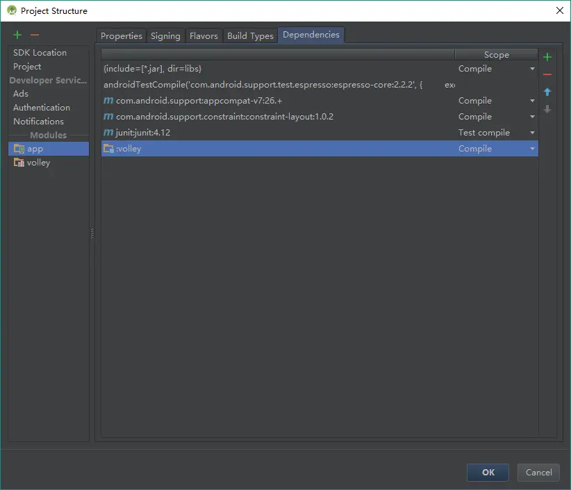Screen dimensions: 571x490
Task: Open scope dropdown for :volley dependency
Action: click(x=532, y=149)
